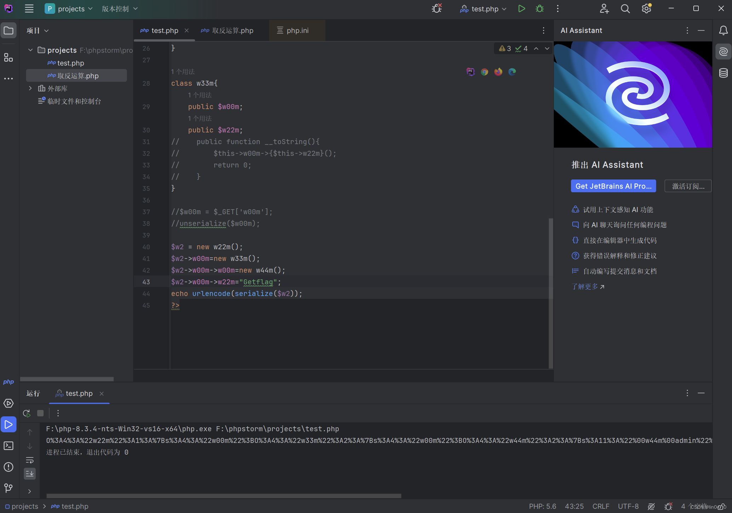Screen dimensions: 732x513
Task: Toggle soft-wrap in Run console
Action: 30,460
